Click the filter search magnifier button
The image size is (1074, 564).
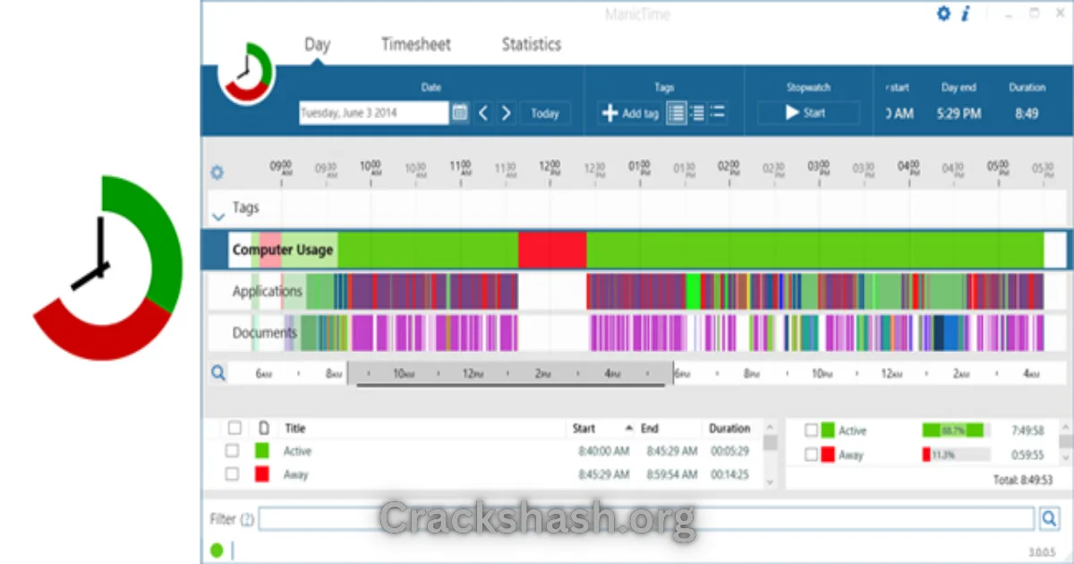pos(1048,518)
